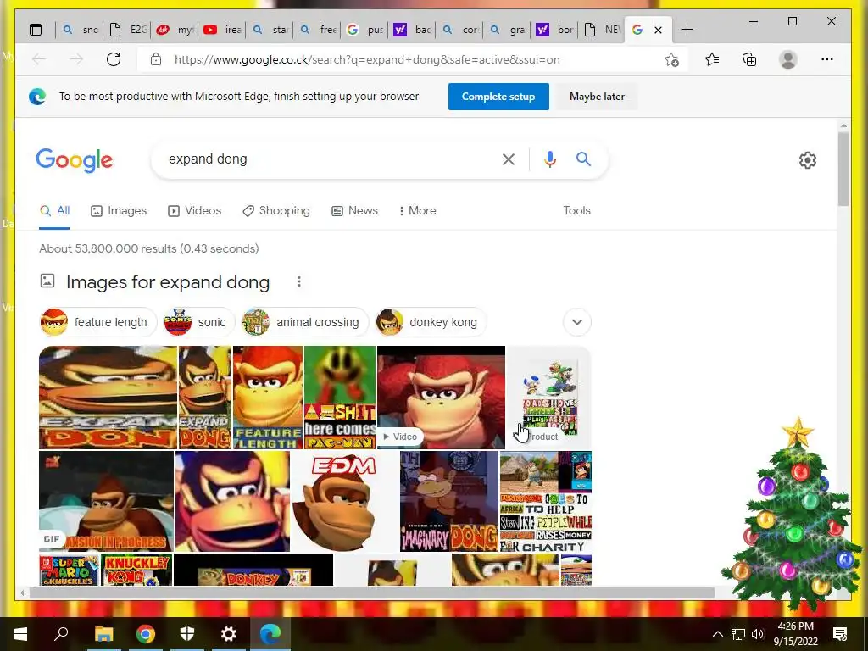The image size is (868, 651).
Task: Open more options for Images section
Action: click(x=299, y=281)
